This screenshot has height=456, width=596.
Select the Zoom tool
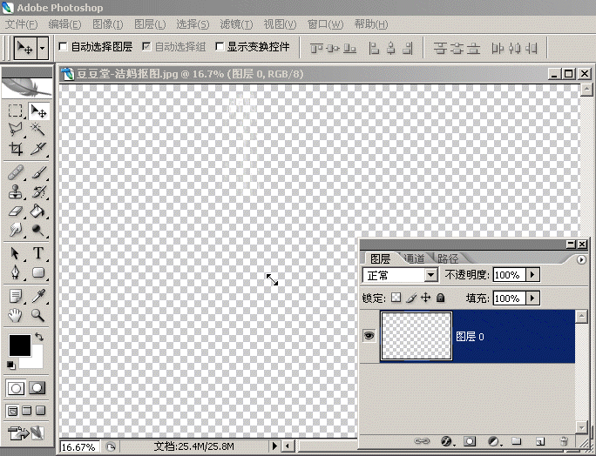(38, 315)
